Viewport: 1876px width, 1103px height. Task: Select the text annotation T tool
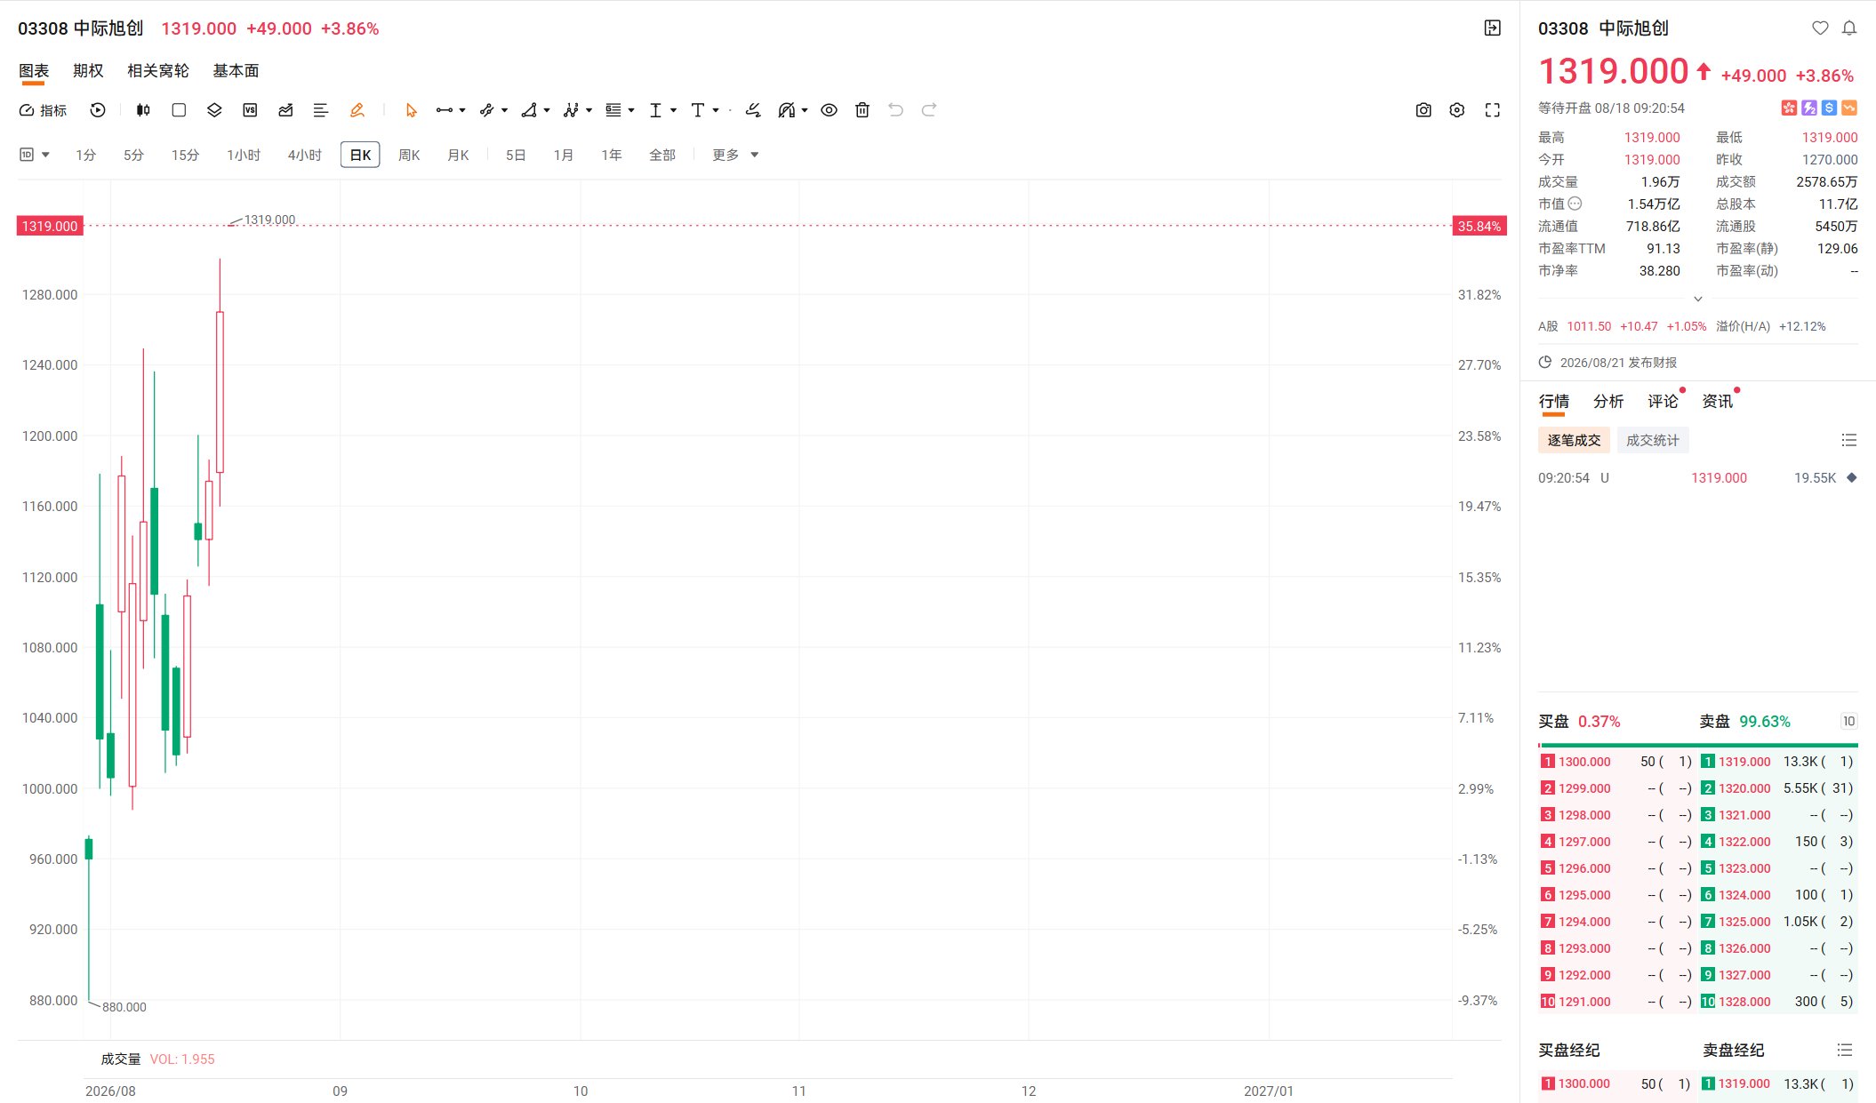click(698, 110)
